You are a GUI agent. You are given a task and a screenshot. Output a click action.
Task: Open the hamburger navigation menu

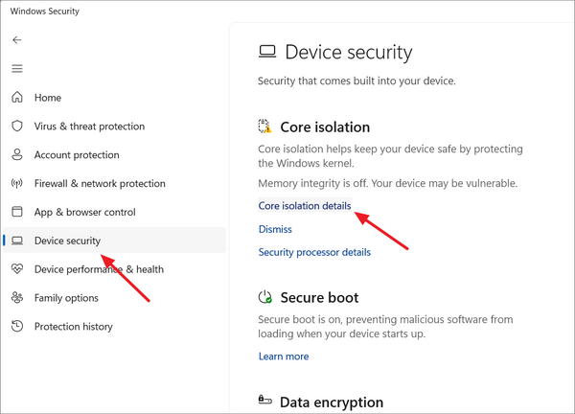16,69
